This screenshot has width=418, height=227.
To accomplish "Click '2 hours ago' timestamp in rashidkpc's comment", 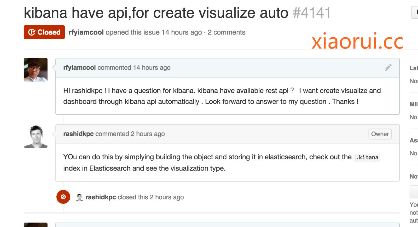I will point(148,134).
